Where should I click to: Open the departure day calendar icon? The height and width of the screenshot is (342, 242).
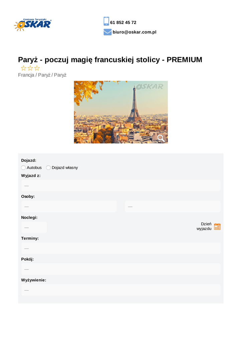click(217, 226)
